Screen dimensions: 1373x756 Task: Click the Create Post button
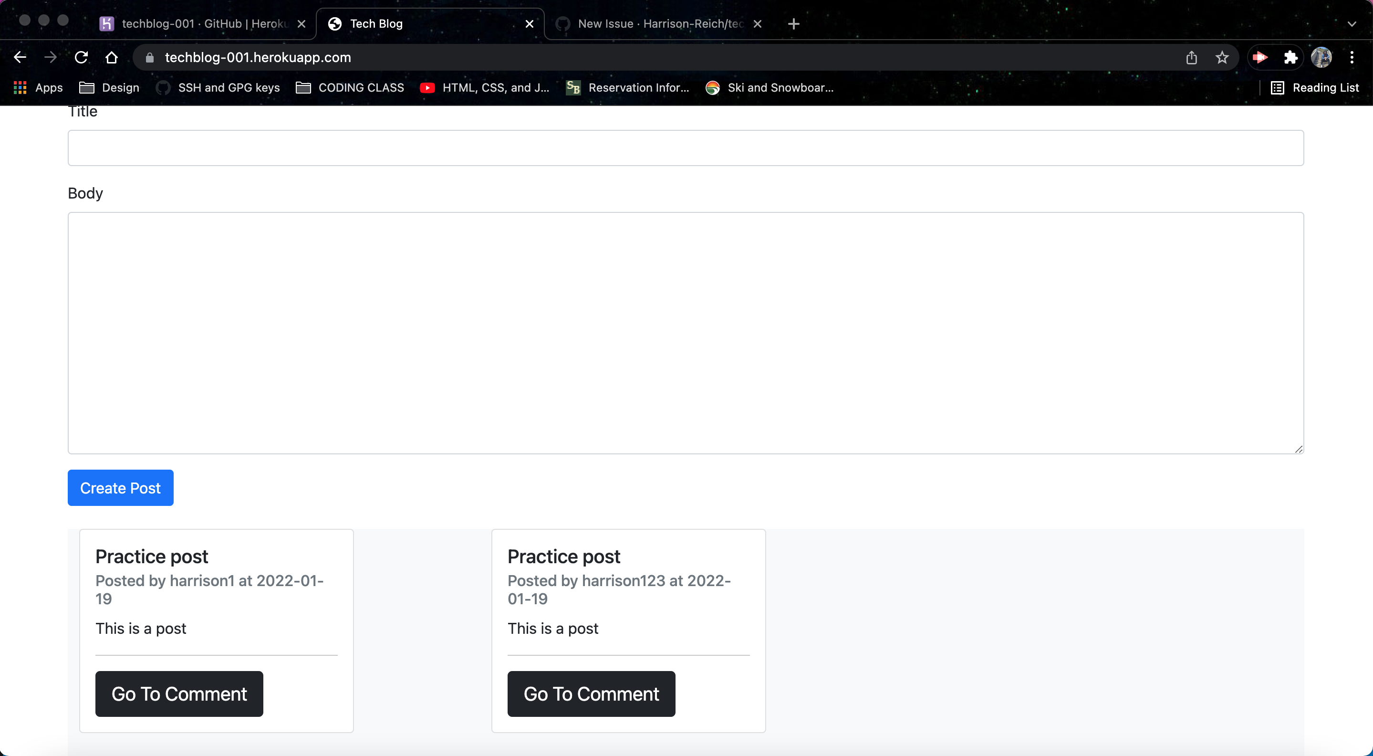pos(120,488)
